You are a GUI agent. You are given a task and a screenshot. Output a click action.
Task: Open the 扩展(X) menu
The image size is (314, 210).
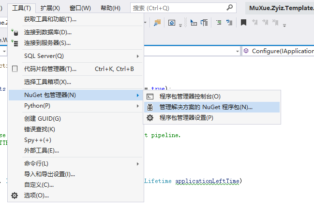[50, 8]
